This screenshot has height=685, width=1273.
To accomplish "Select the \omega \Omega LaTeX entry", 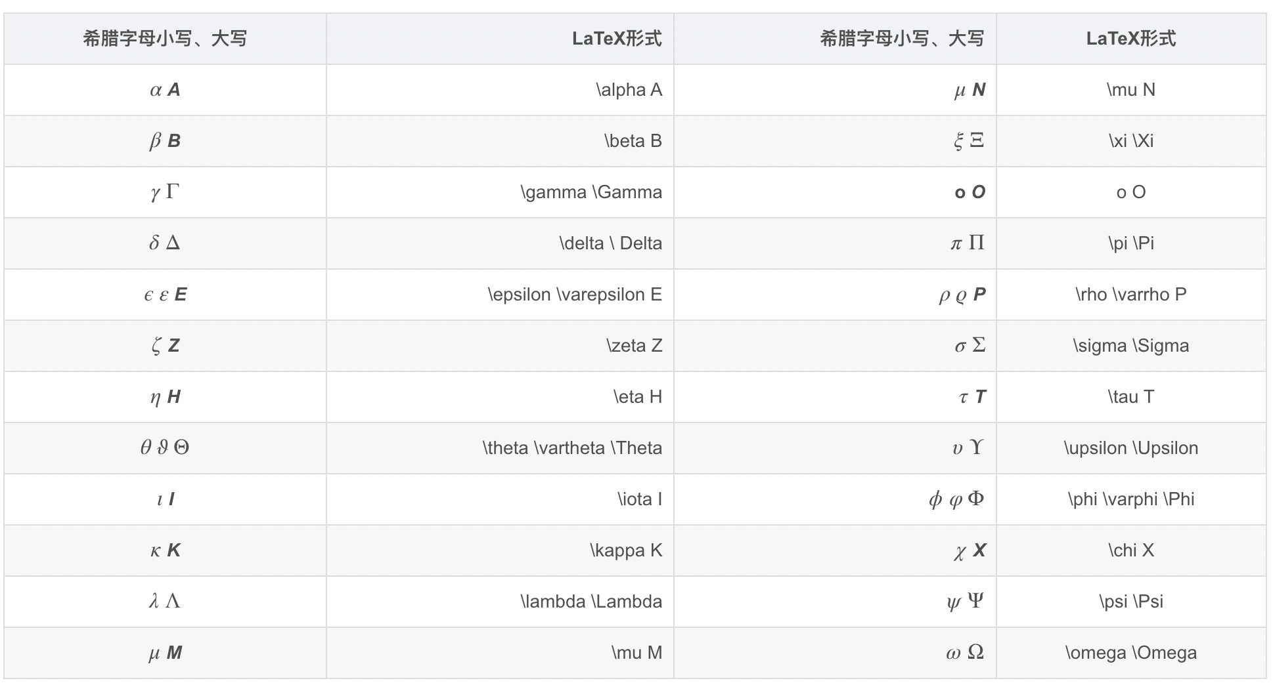I will point(1131,653).
